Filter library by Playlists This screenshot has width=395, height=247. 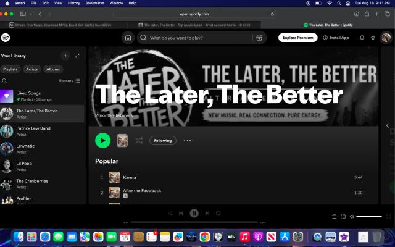pos(10,69)
